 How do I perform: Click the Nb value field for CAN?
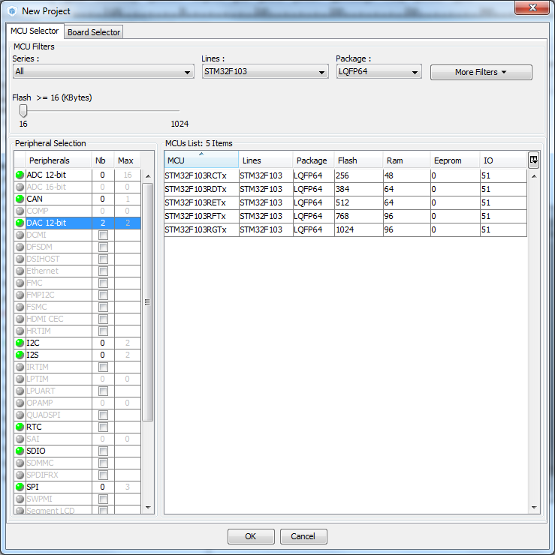(x=103, y=199)
